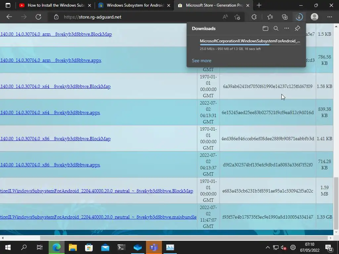
Task: Select hash f93f57e4b178735f3ec9e1990a8d100054334147
Action: click(x=267, y=217)
